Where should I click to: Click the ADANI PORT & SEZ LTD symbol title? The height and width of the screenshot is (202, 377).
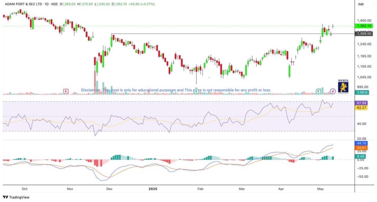(23, 4)
